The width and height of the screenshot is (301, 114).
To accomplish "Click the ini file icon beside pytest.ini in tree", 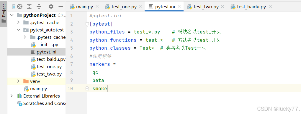I will pyautogui.click(x=33, y=52).
